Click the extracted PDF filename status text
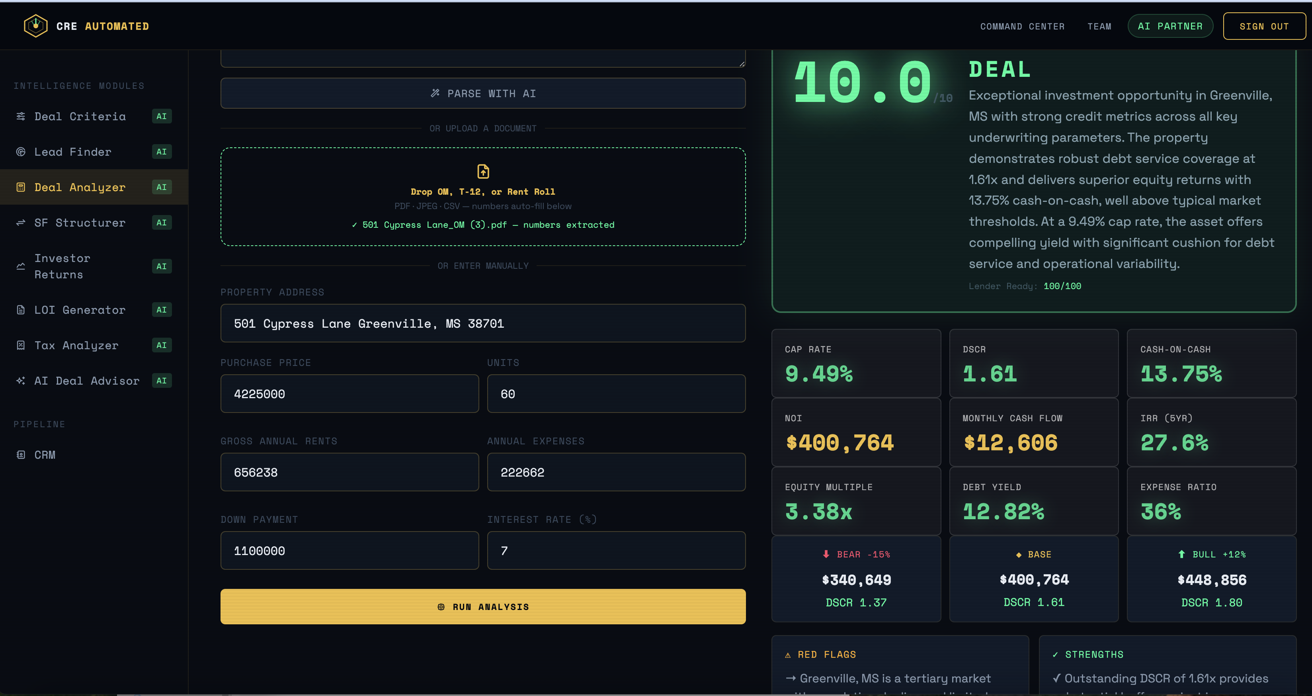 (483, 225)
